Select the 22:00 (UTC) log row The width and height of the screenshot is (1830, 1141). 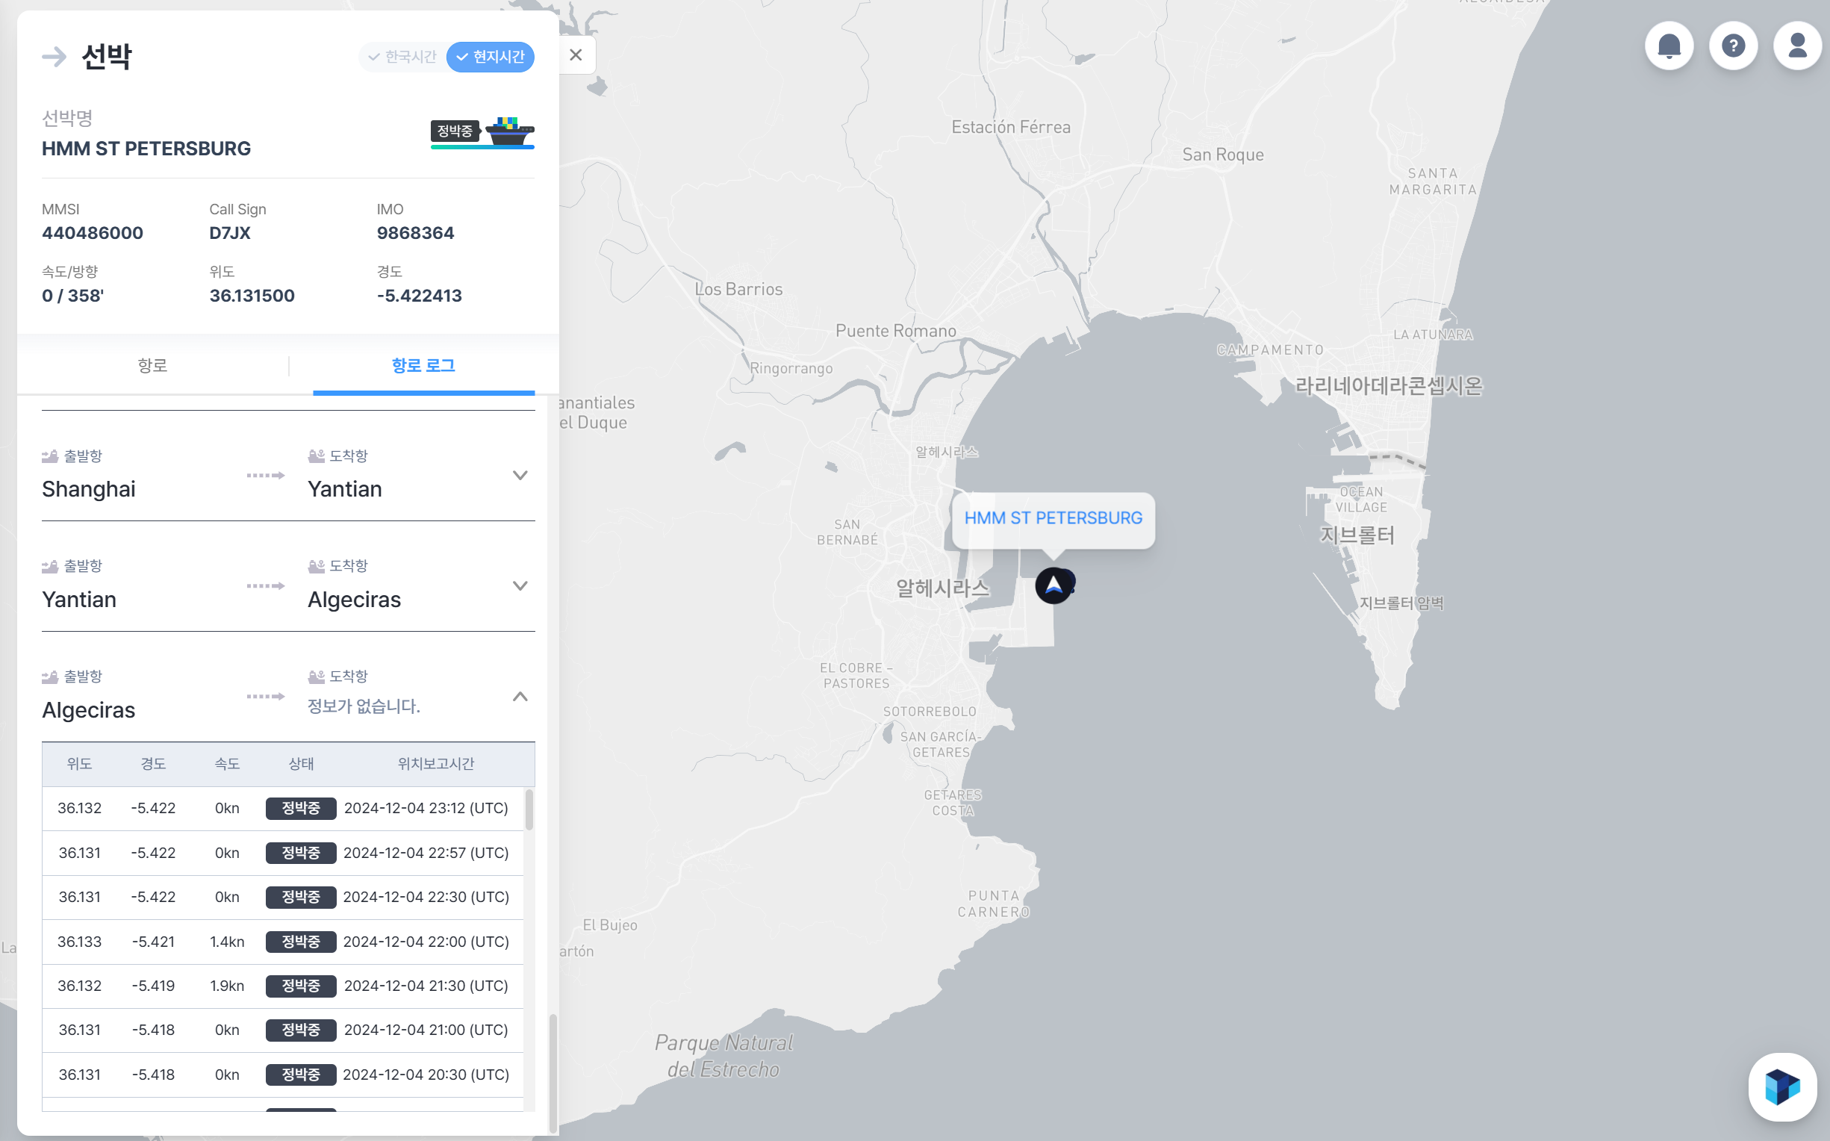tap(283, 942)
